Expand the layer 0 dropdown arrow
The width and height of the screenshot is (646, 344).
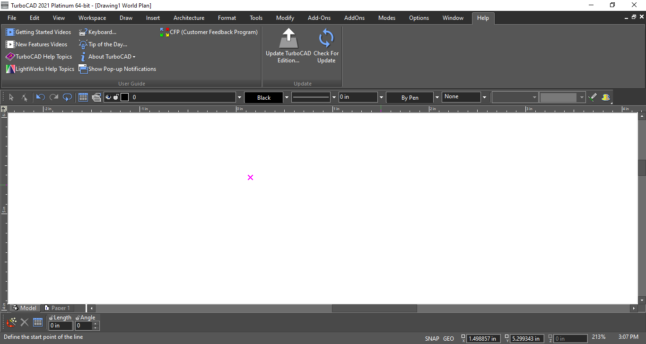(239, 97)
